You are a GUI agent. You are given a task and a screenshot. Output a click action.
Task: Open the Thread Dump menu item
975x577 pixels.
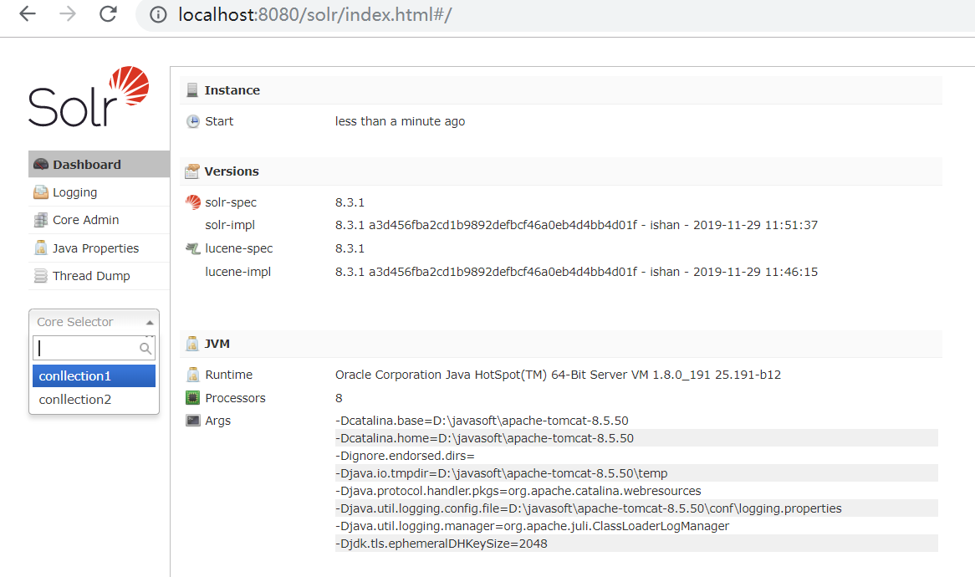[99, 276]
